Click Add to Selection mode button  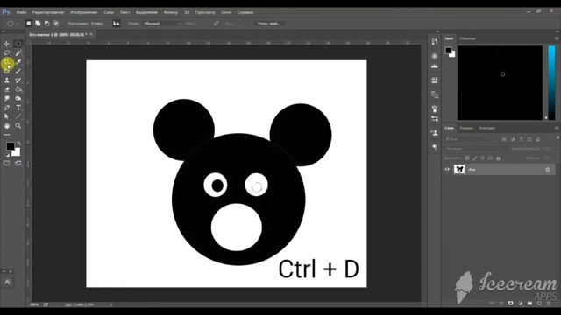coord(38,24)
